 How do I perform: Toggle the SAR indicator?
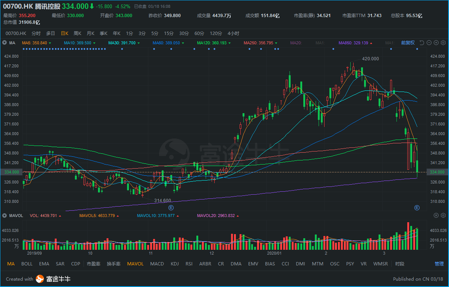[x=60, y=264]
